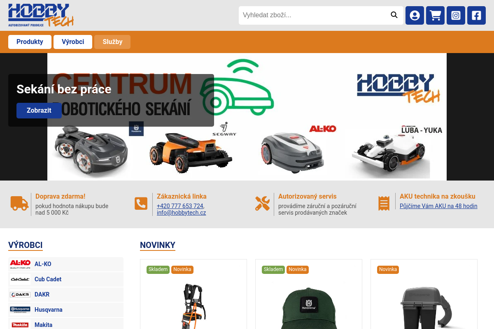Click the VÝROBCI section heading
The image size is (494, 329).
point(26,246)
